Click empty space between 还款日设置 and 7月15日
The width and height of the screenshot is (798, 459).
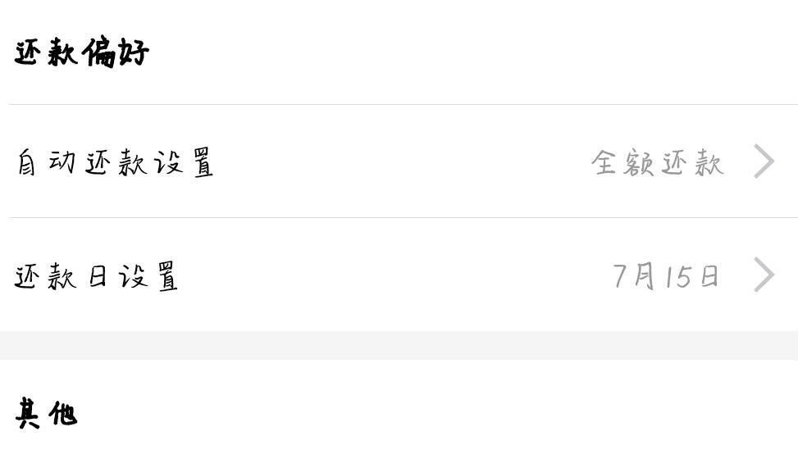tap(395, 276)
